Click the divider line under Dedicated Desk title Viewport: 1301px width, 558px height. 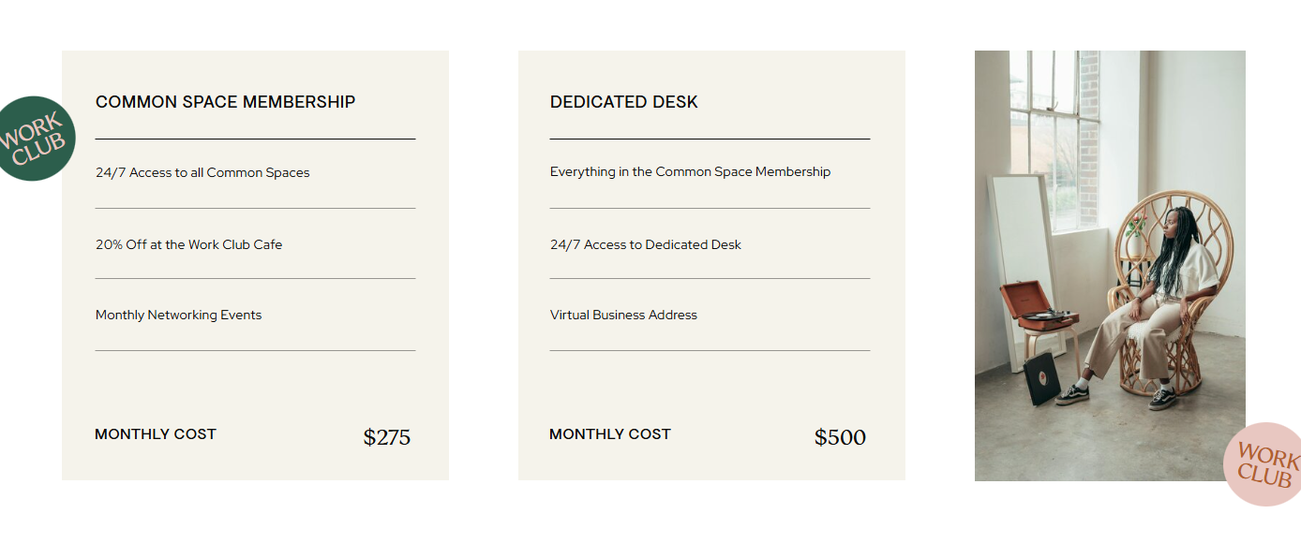[710, 139]
